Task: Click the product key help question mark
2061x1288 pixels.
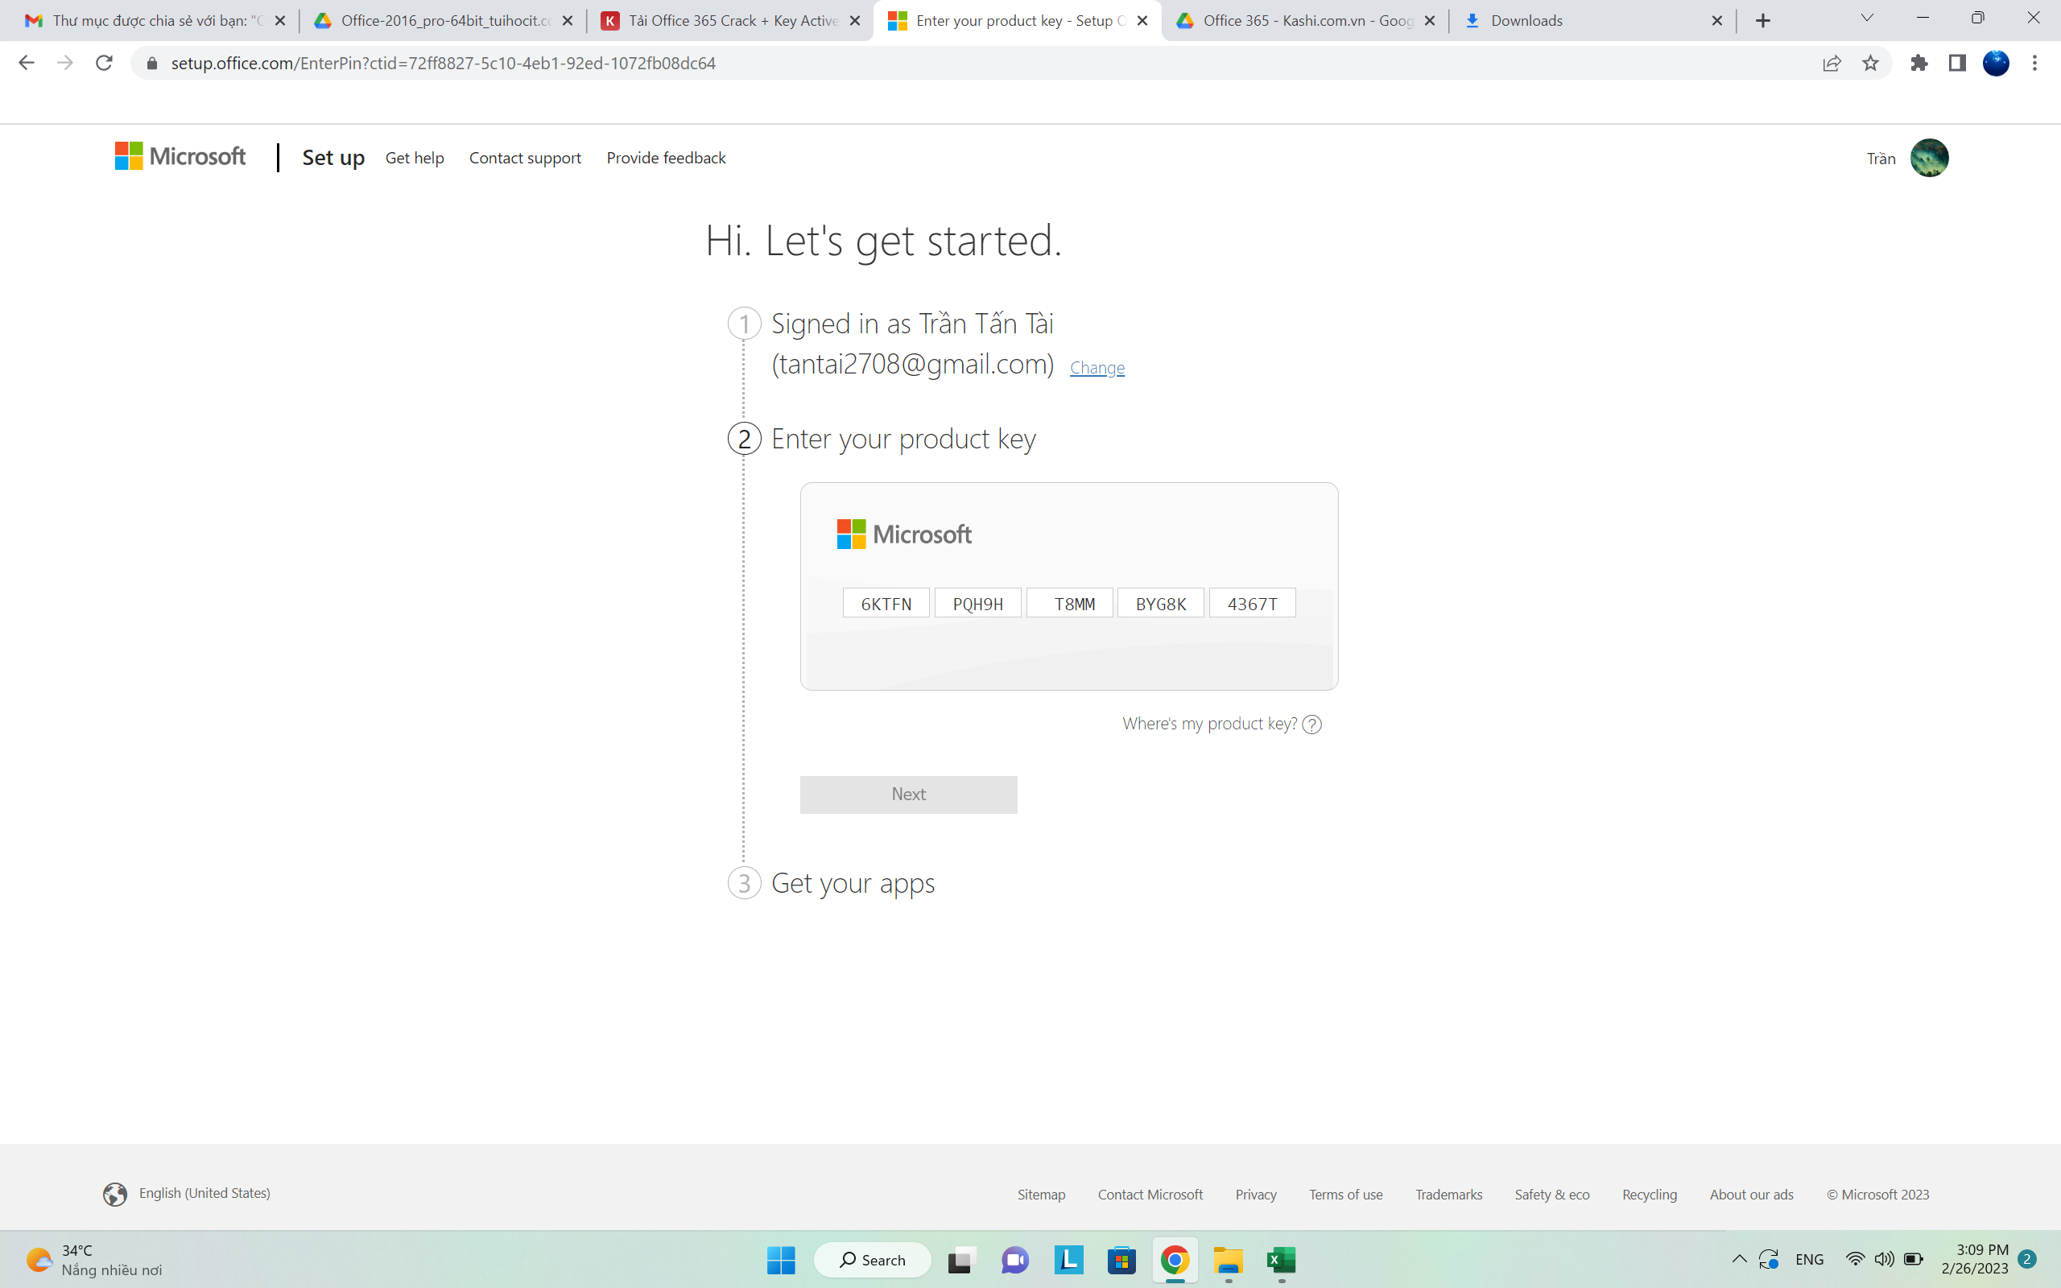Action: (1312, 724)
